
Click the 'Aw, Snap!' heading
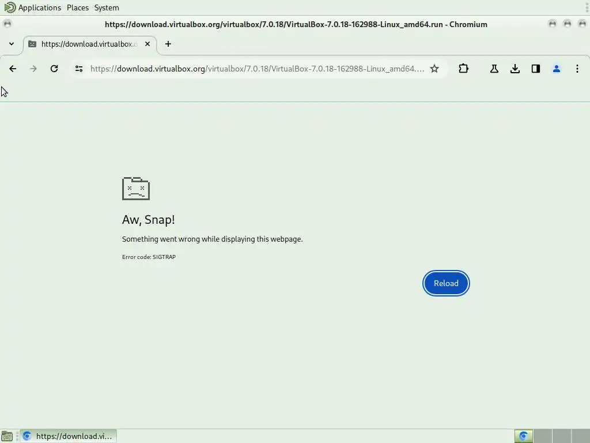148,220
